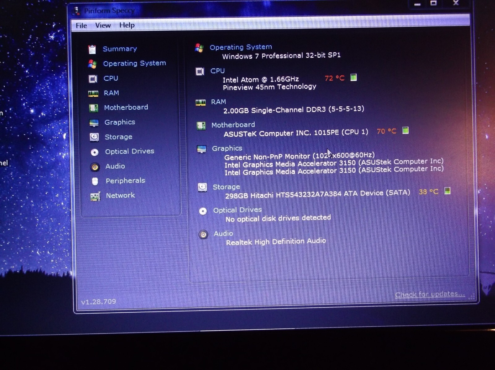Click the Audio speaker icon in sidebar
The height and width of the screenshot is (370, 495).
coord(95,167)
